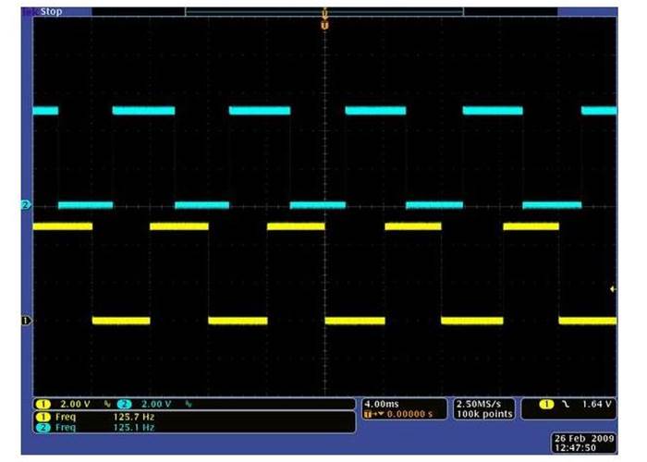Click the yellow channel 1 badge in scale readout
647x462 pixels.
pos(42,405)
